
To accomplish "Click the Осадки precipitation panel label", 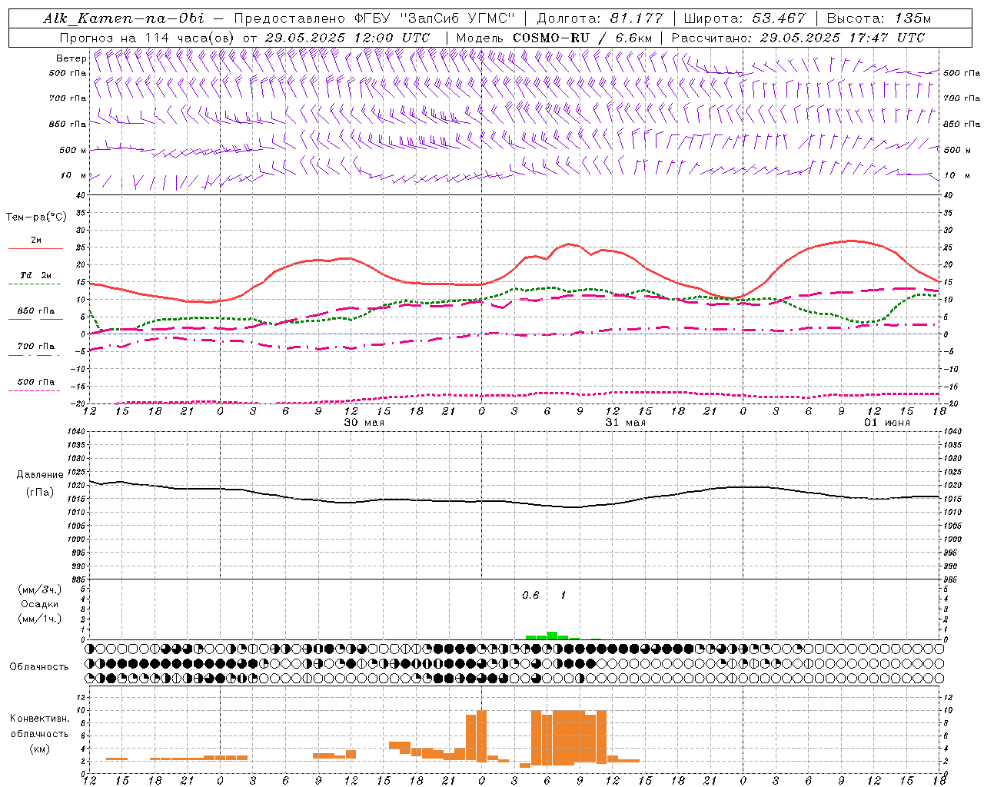I will (40, 604).
